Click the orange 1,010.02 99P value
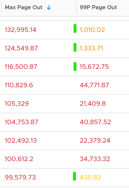The image size is (129, 188). (x=92, y=30)
